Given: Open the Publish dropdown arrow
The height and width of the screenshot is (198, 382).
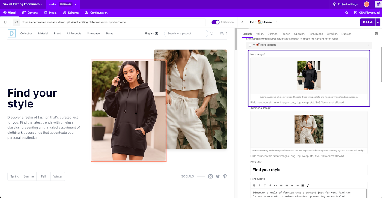Looking at the screenshot, I should point(378,22).
